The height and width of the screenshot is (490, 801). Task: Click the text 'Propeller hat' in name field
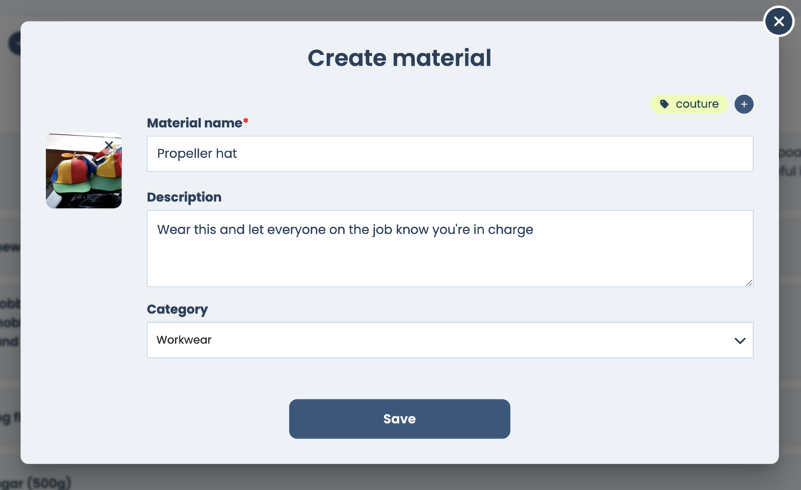(x=197, y=154)
